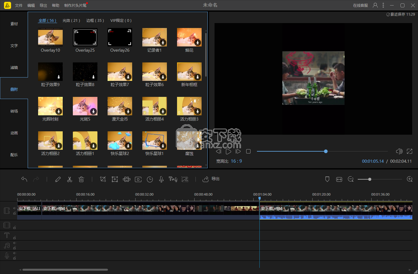Show 全部 ( 56 ) overlays
Screen dimensions: 418x274
47,21
